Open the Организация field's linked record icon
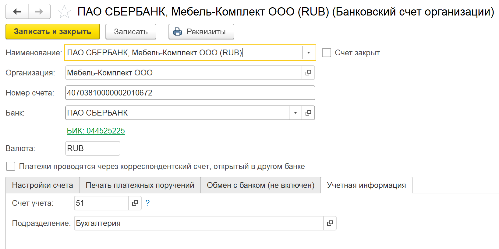Viewport: 499px width, 249px height. [x=308, y=73]
